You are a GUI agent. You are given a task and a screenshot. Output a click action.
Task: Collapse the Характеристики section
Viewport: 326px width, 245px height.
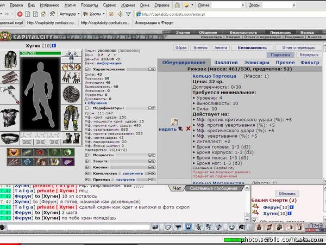(87, 69)
